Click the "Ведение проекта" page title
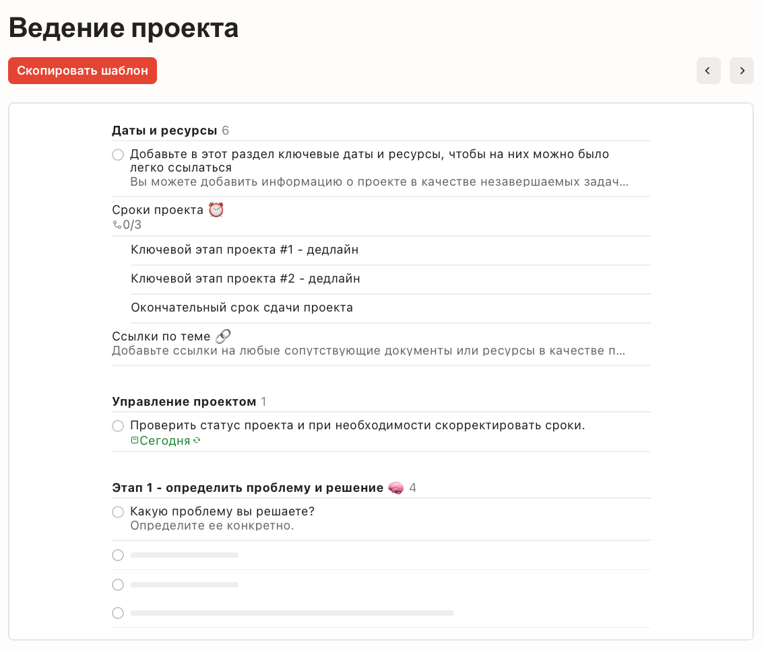This screenshot has height=650, width=764. [x=123, y=28]
